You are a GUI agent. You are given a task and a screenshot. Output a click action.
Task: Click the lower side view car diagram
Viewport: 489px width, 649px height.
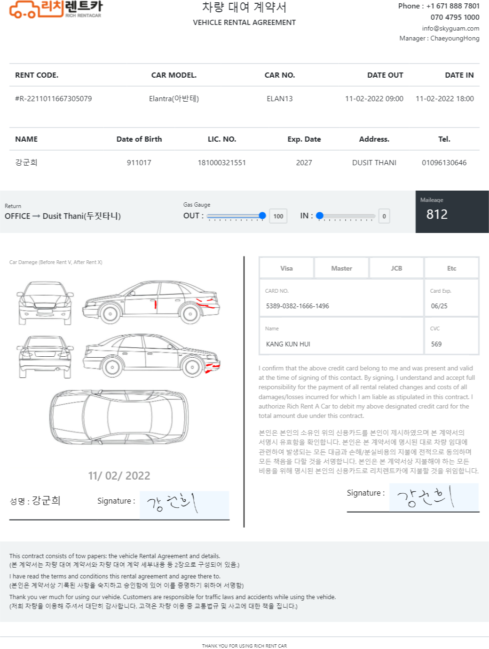(151, 355)
